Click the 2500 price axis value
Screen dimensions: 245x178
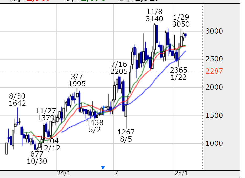tap(214, 59)
